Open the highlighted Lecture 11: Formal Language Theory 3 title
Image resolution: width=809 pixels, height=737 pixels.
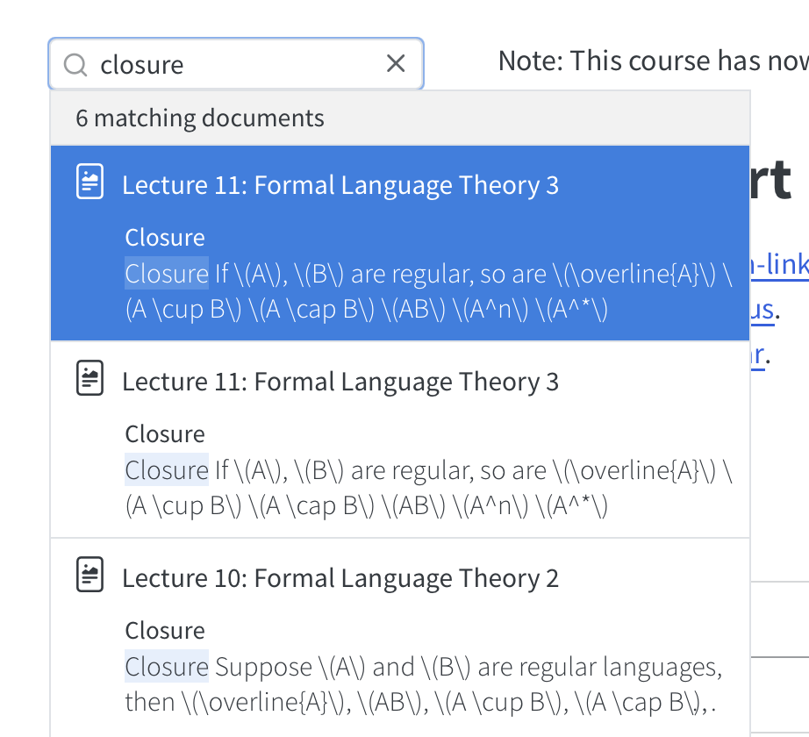pos(340,185)
